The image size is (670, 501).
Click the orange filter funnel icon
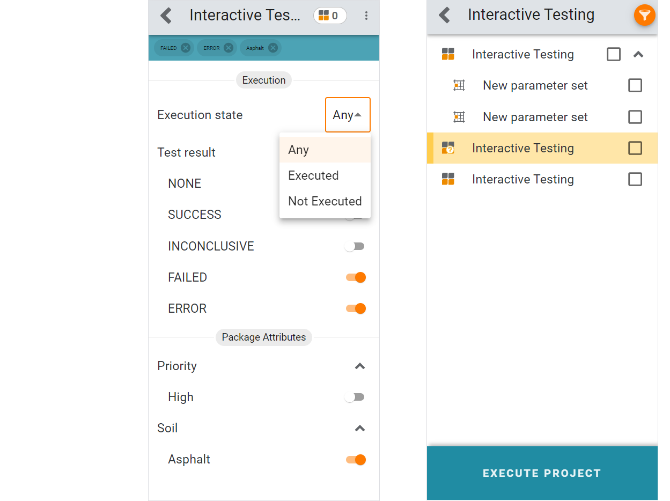point(644,15)
